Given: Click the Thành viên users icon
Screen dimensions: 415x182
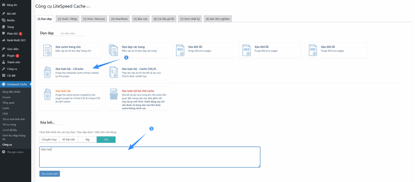Looking at the screenshot, I should coord(3,62).
